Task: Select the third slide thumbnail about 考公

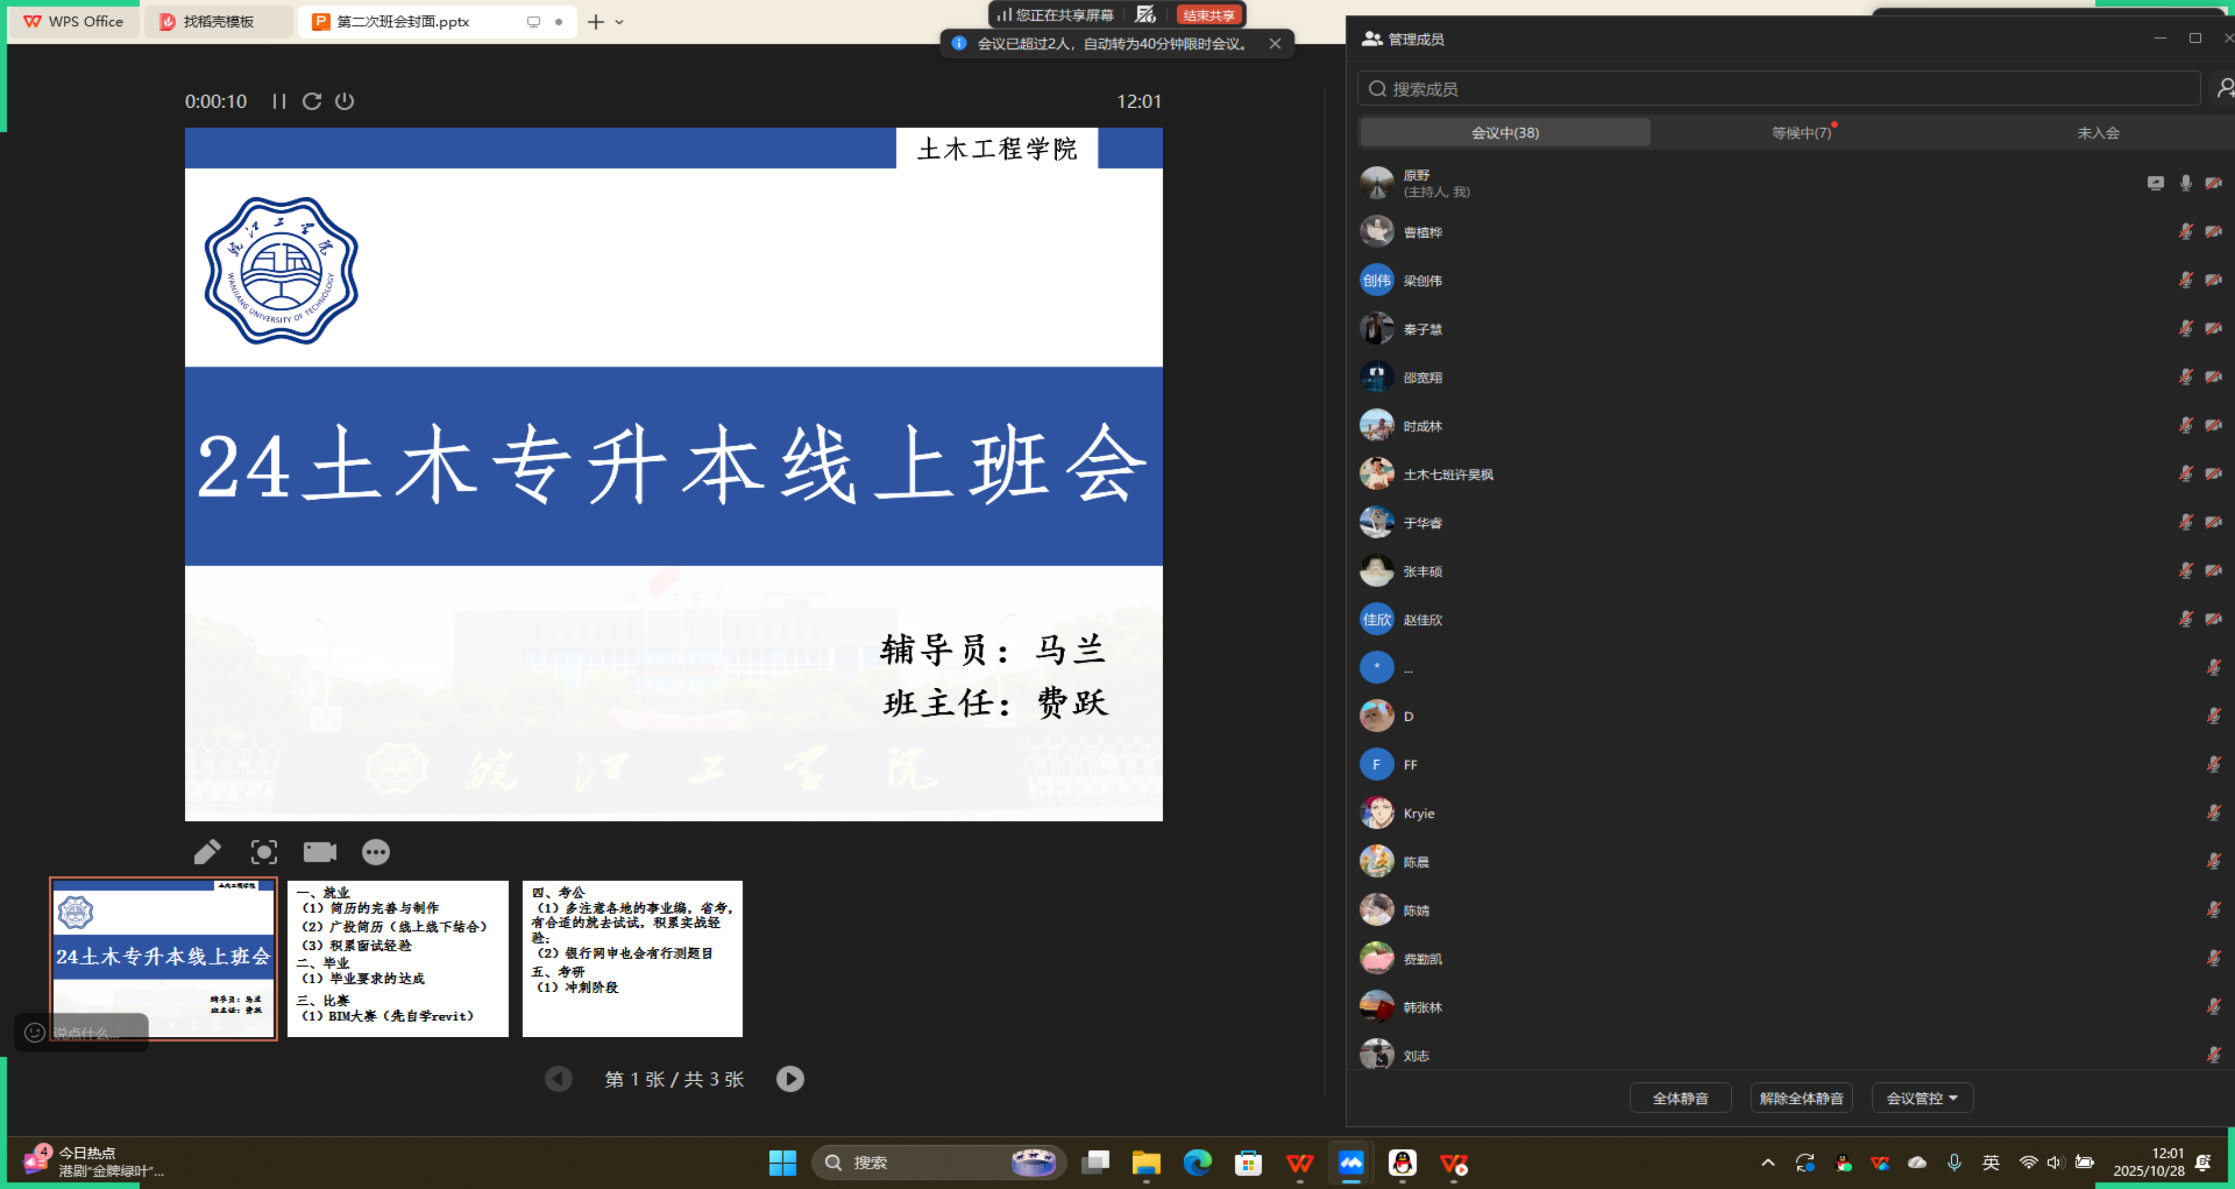Action: point(632,958)
